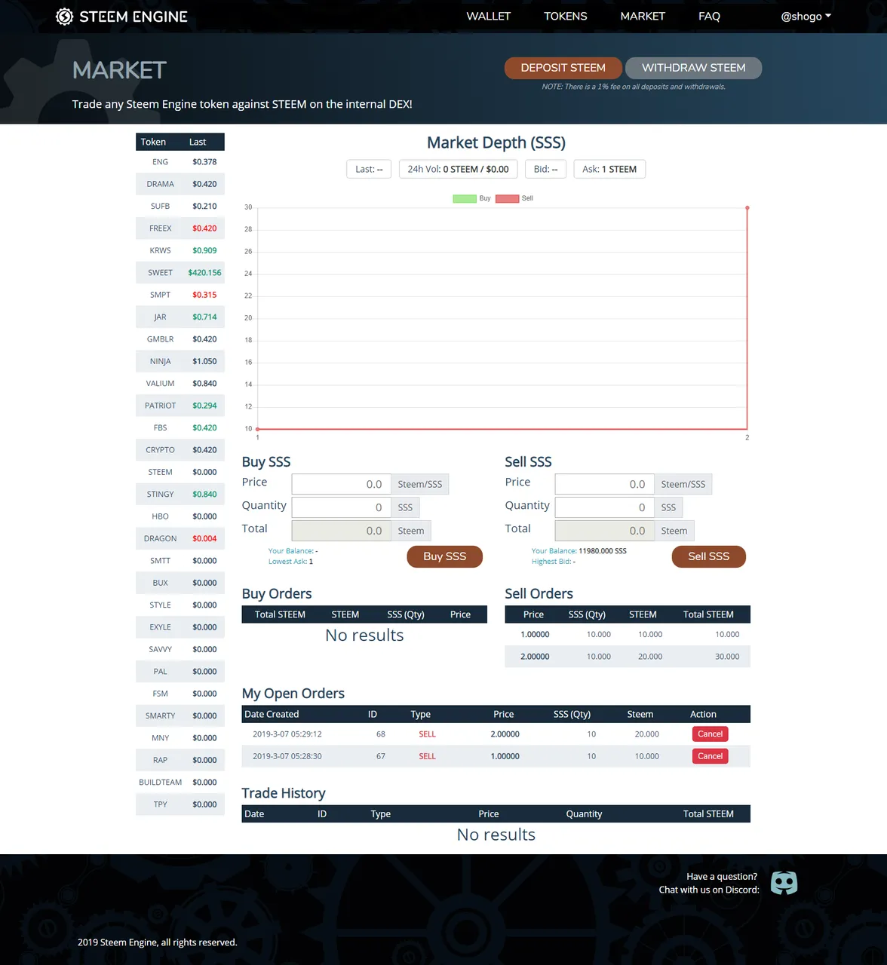Select the STEEM token row

click(180, 472)
